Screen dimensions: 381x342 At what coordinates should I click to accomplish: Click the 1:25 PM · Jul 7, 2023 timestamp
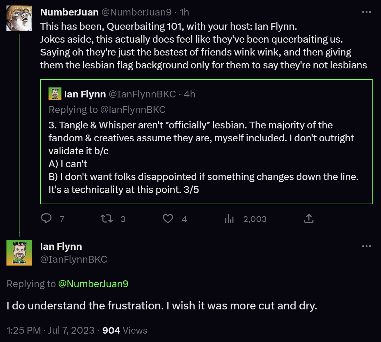pyautogui.click(x=50, y=330)
